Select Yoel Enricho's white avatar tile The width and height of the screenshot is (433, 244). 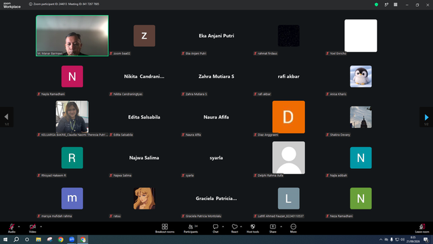pos(361,36)
